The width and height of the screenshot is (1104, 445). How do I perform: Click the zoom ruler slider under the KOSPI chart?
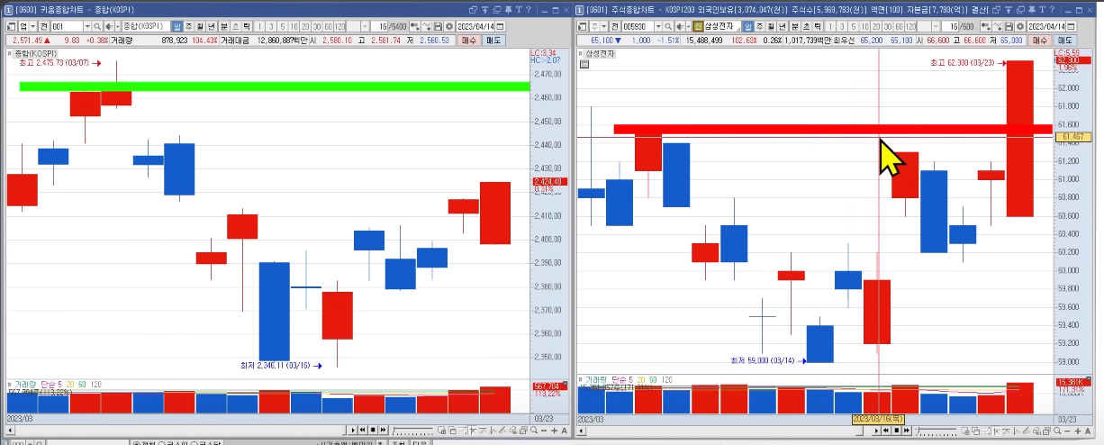(412, 431)
